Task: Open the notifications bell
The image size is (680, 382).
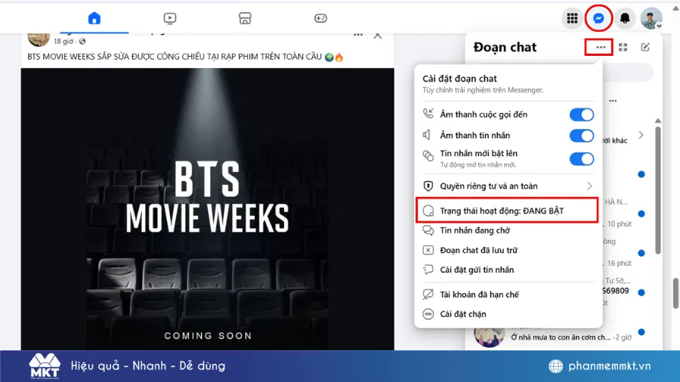Action: click(625, 18)
